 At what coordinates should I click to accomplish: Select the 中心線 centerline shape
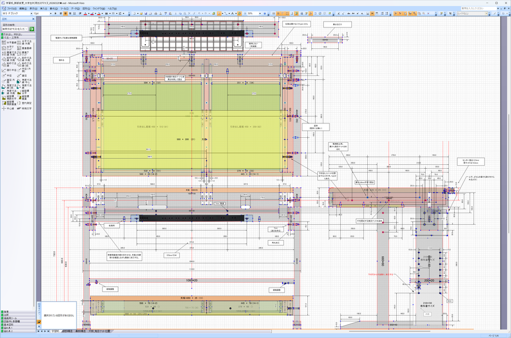pyautogui.click(x=9, y=108)
